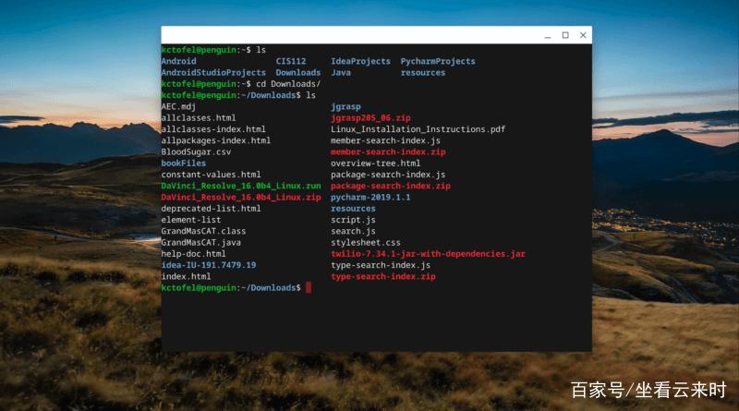The width and height of the screenshot is (739, 411).
Task: Select DaVinci_Resolve_16.0b4_Linux.run file name
Action: 241,186
